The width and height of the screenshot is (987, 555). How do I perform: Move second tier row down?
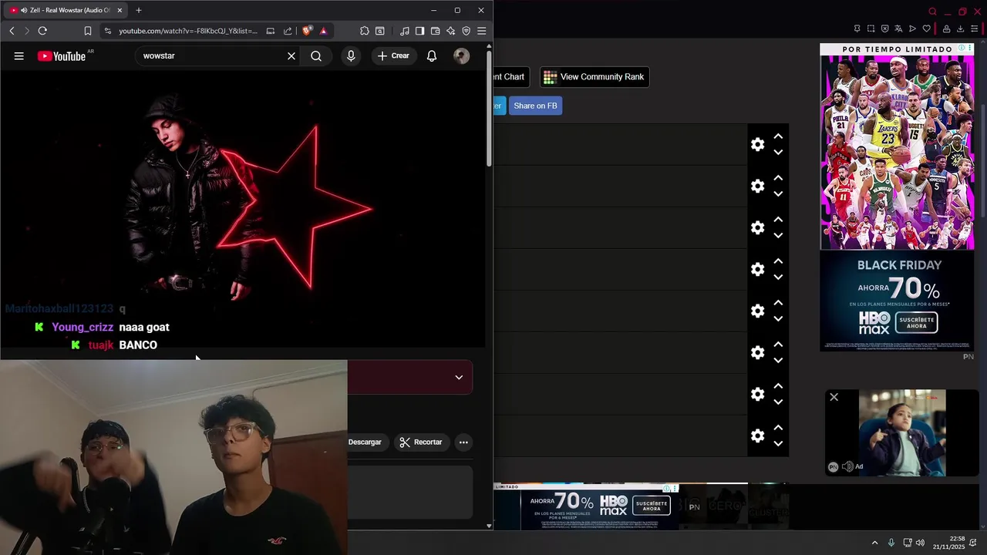point(778,193)
